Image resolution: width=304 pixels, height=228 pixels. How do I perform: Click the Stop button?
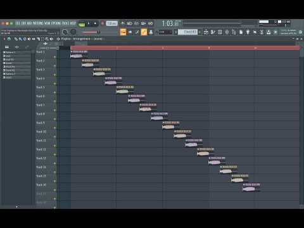[95, 23]
